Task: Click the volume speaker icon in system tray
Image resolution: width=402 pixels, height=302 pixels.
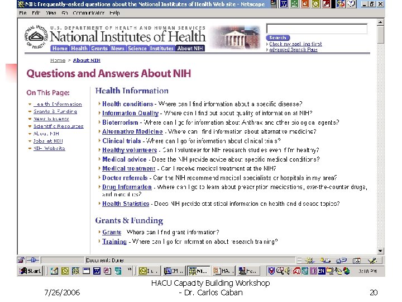Action: [288, 271]
